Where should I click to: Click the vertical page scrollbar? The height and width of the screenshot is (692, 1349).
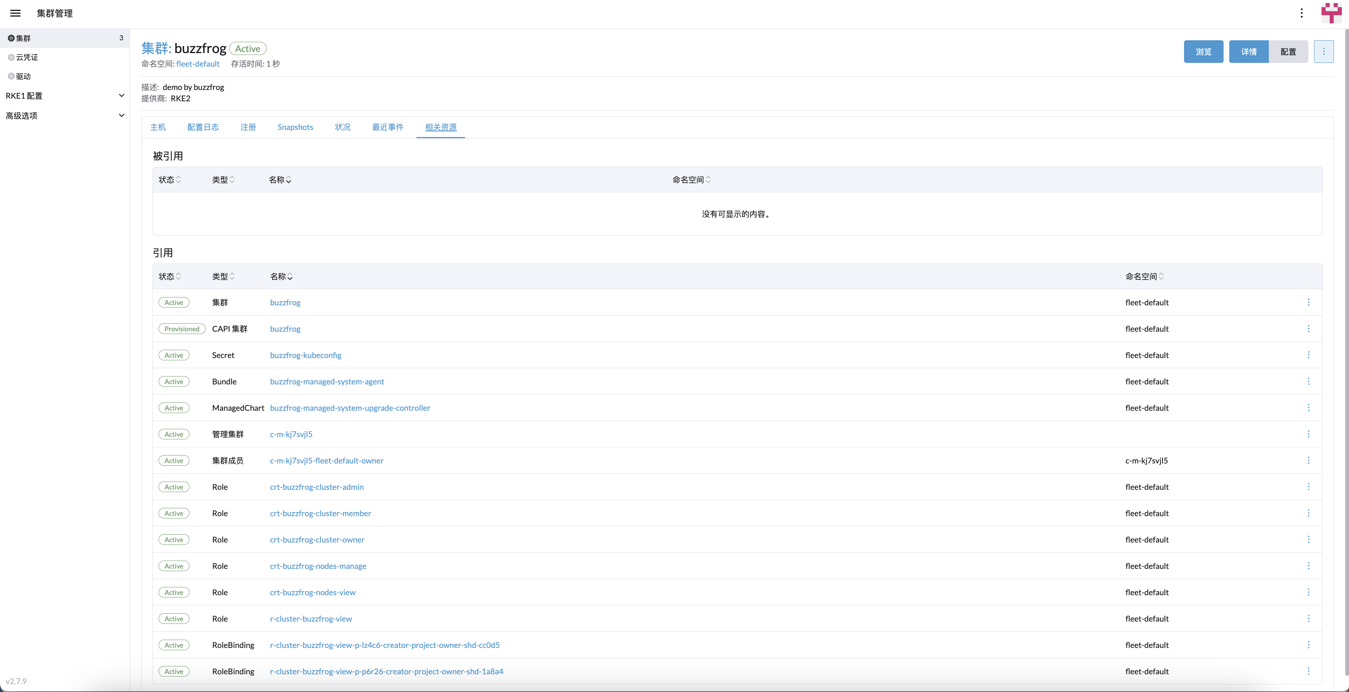coord(1346,353)
